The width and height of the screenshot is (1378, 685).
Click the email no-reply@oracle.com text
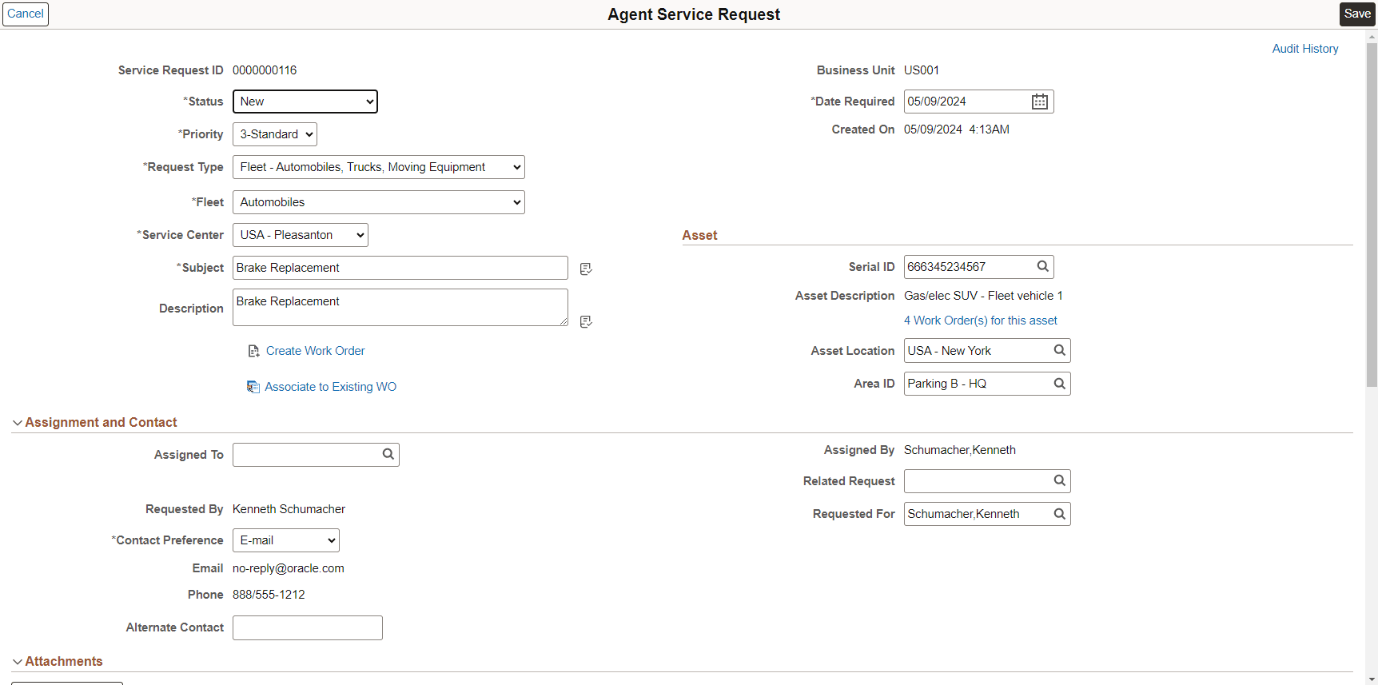pos(289,568)
